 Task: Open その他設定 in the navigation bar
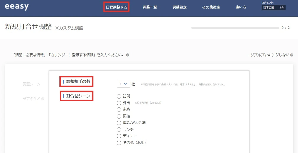(211, 7)
